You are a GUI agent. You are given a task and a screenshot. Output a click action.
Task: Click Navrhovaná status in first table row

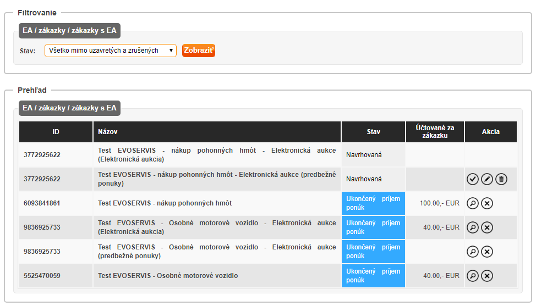point(364,155)
